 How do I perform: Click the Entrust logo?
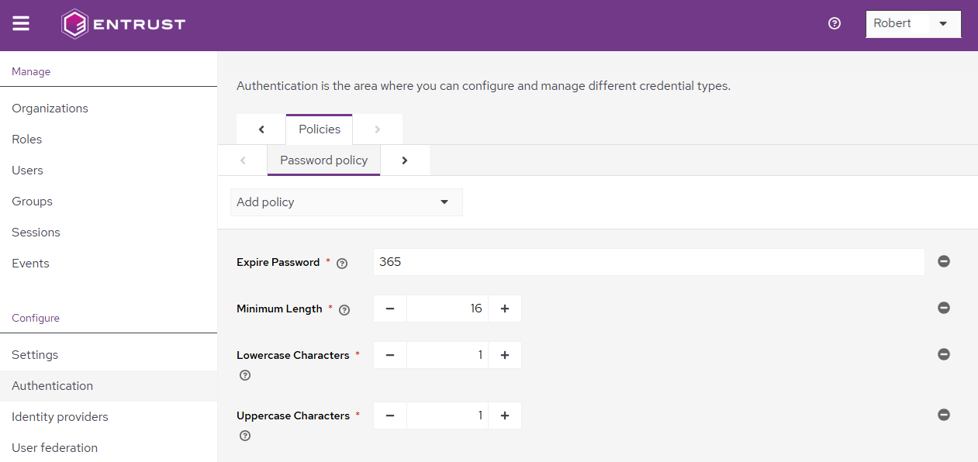pos(123,24)
